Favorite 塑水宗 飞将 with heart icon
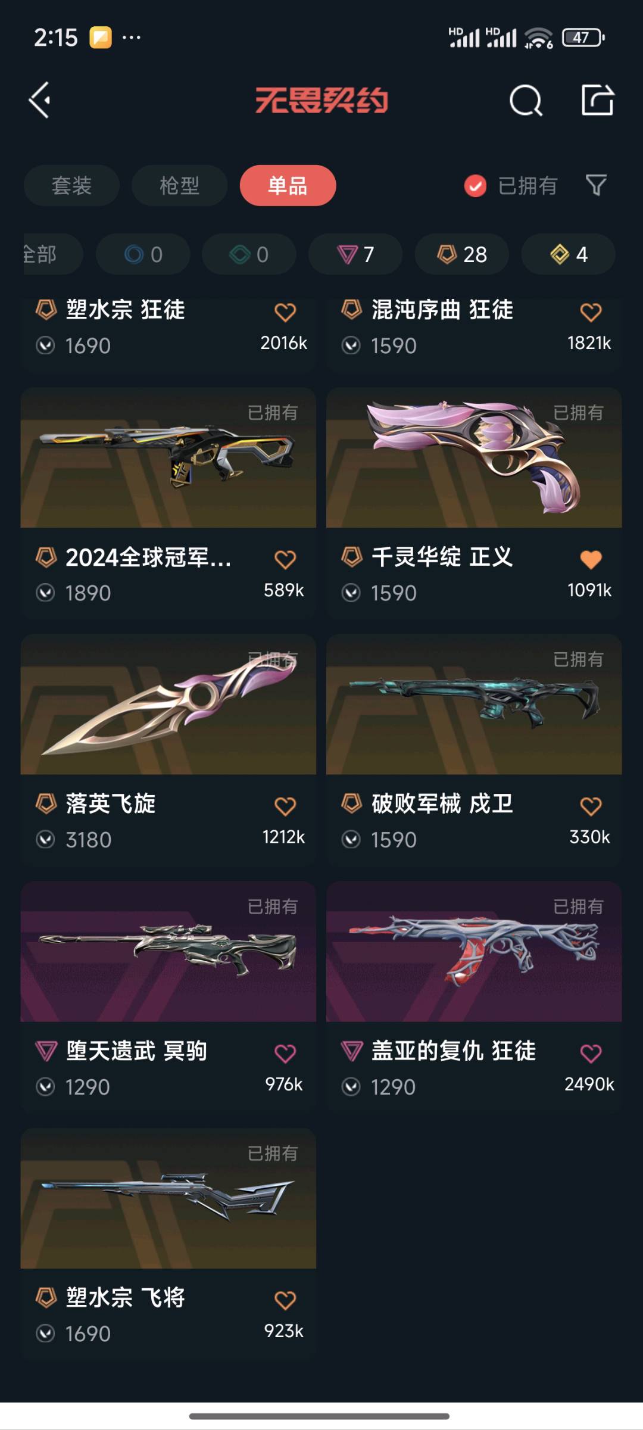Image resolution: width=643 pixels, height=1430 pixels. [285, 1300]
